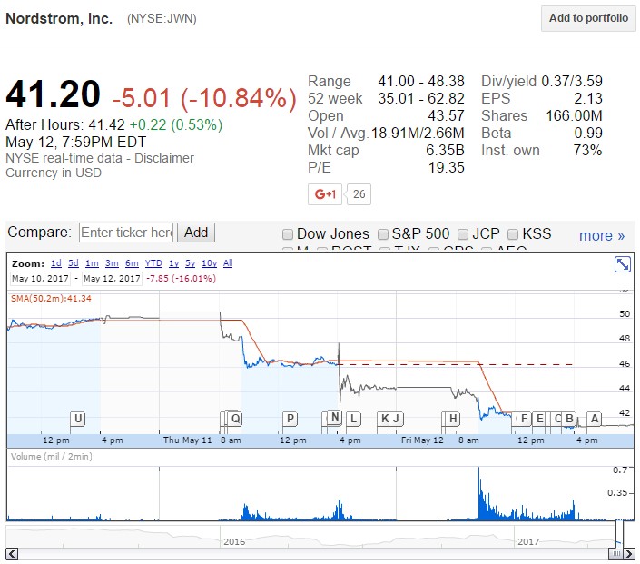Image resolution: width=640 pixels, height=564 pixels.
Task: Open news marker U on chart
Action: click(77, 419)
